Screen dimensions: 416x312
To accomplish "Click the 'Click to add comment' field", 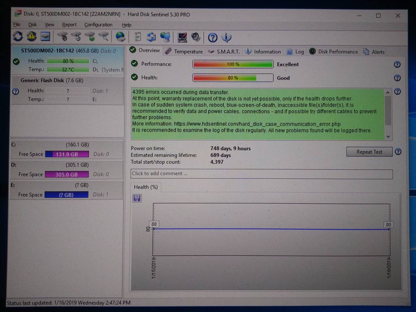I will (262, 174).
